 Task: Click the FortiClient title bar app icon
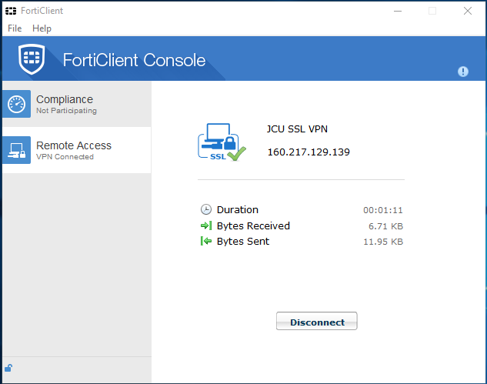pos(11,11)
